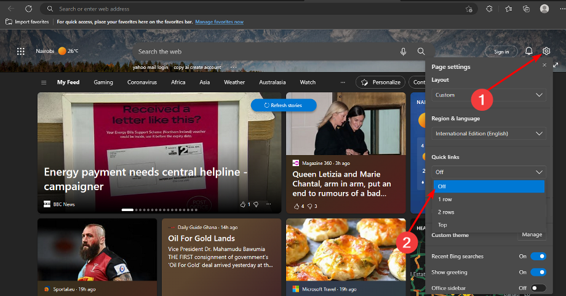Screen dimensions: 566x296
Task: Open the Sportal.eu rugby player story
Action: [x=97, y=257]
